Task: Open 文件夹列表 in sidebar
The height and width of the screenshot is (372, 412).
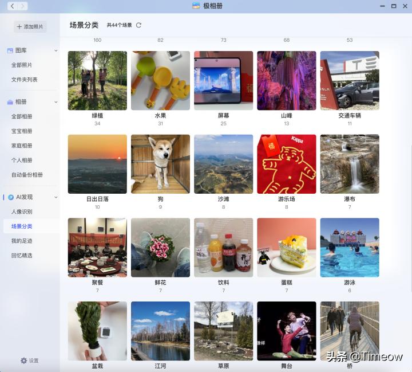Action: click(x=24, y=80)
